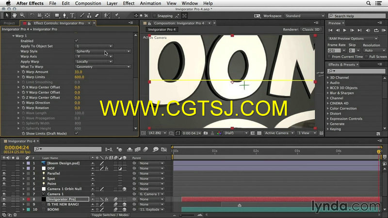Select the Selection arrow tool
The width and height of the screenshot is (388, 218).
pos(7,16)
